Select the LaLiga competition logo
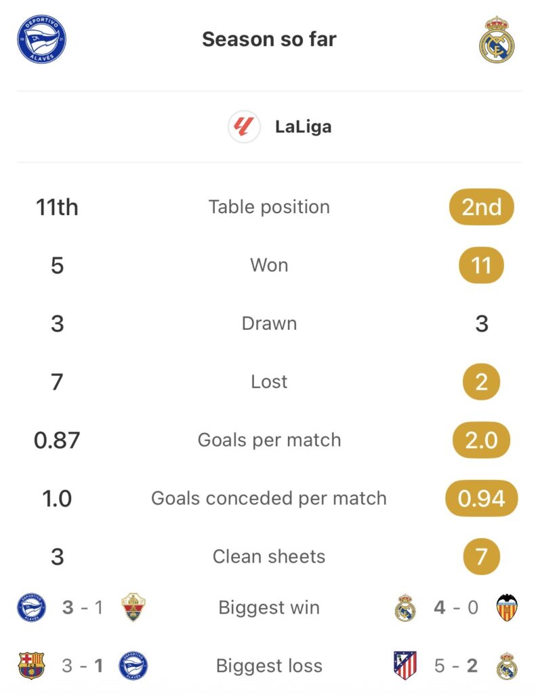The height and width of the screenshot is (695, 536). click(244, 127)
